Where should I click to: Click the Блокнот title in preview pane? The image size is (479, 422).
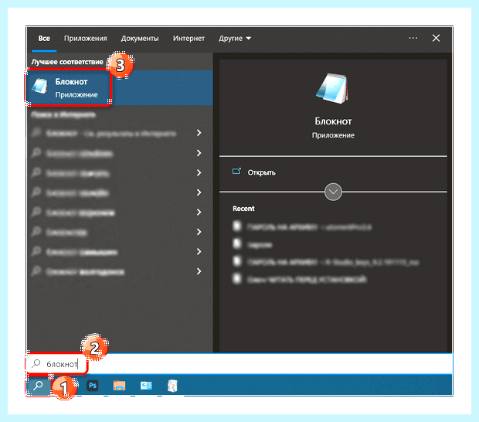tap(333, 121)
